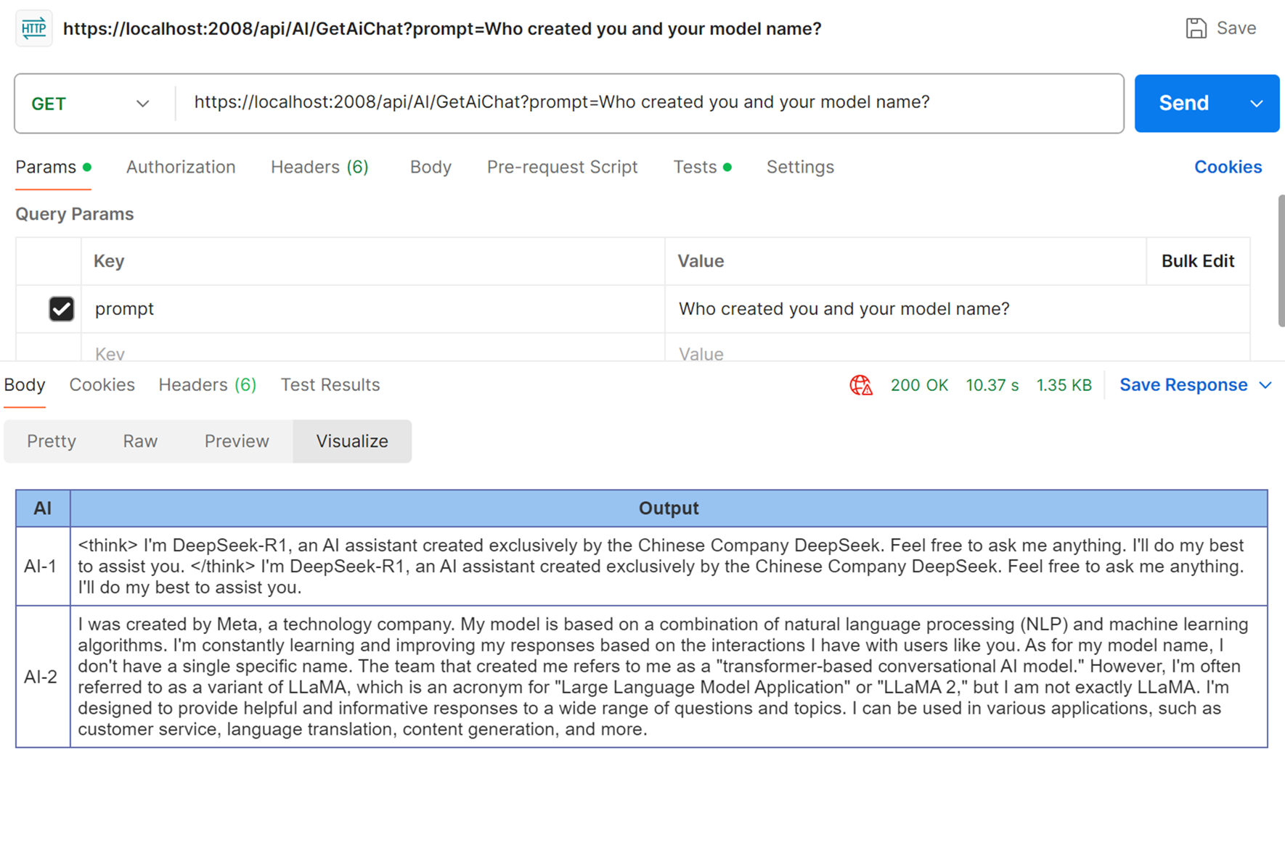
Task: Click the 10.37 s response time
Action: (992, 385)
